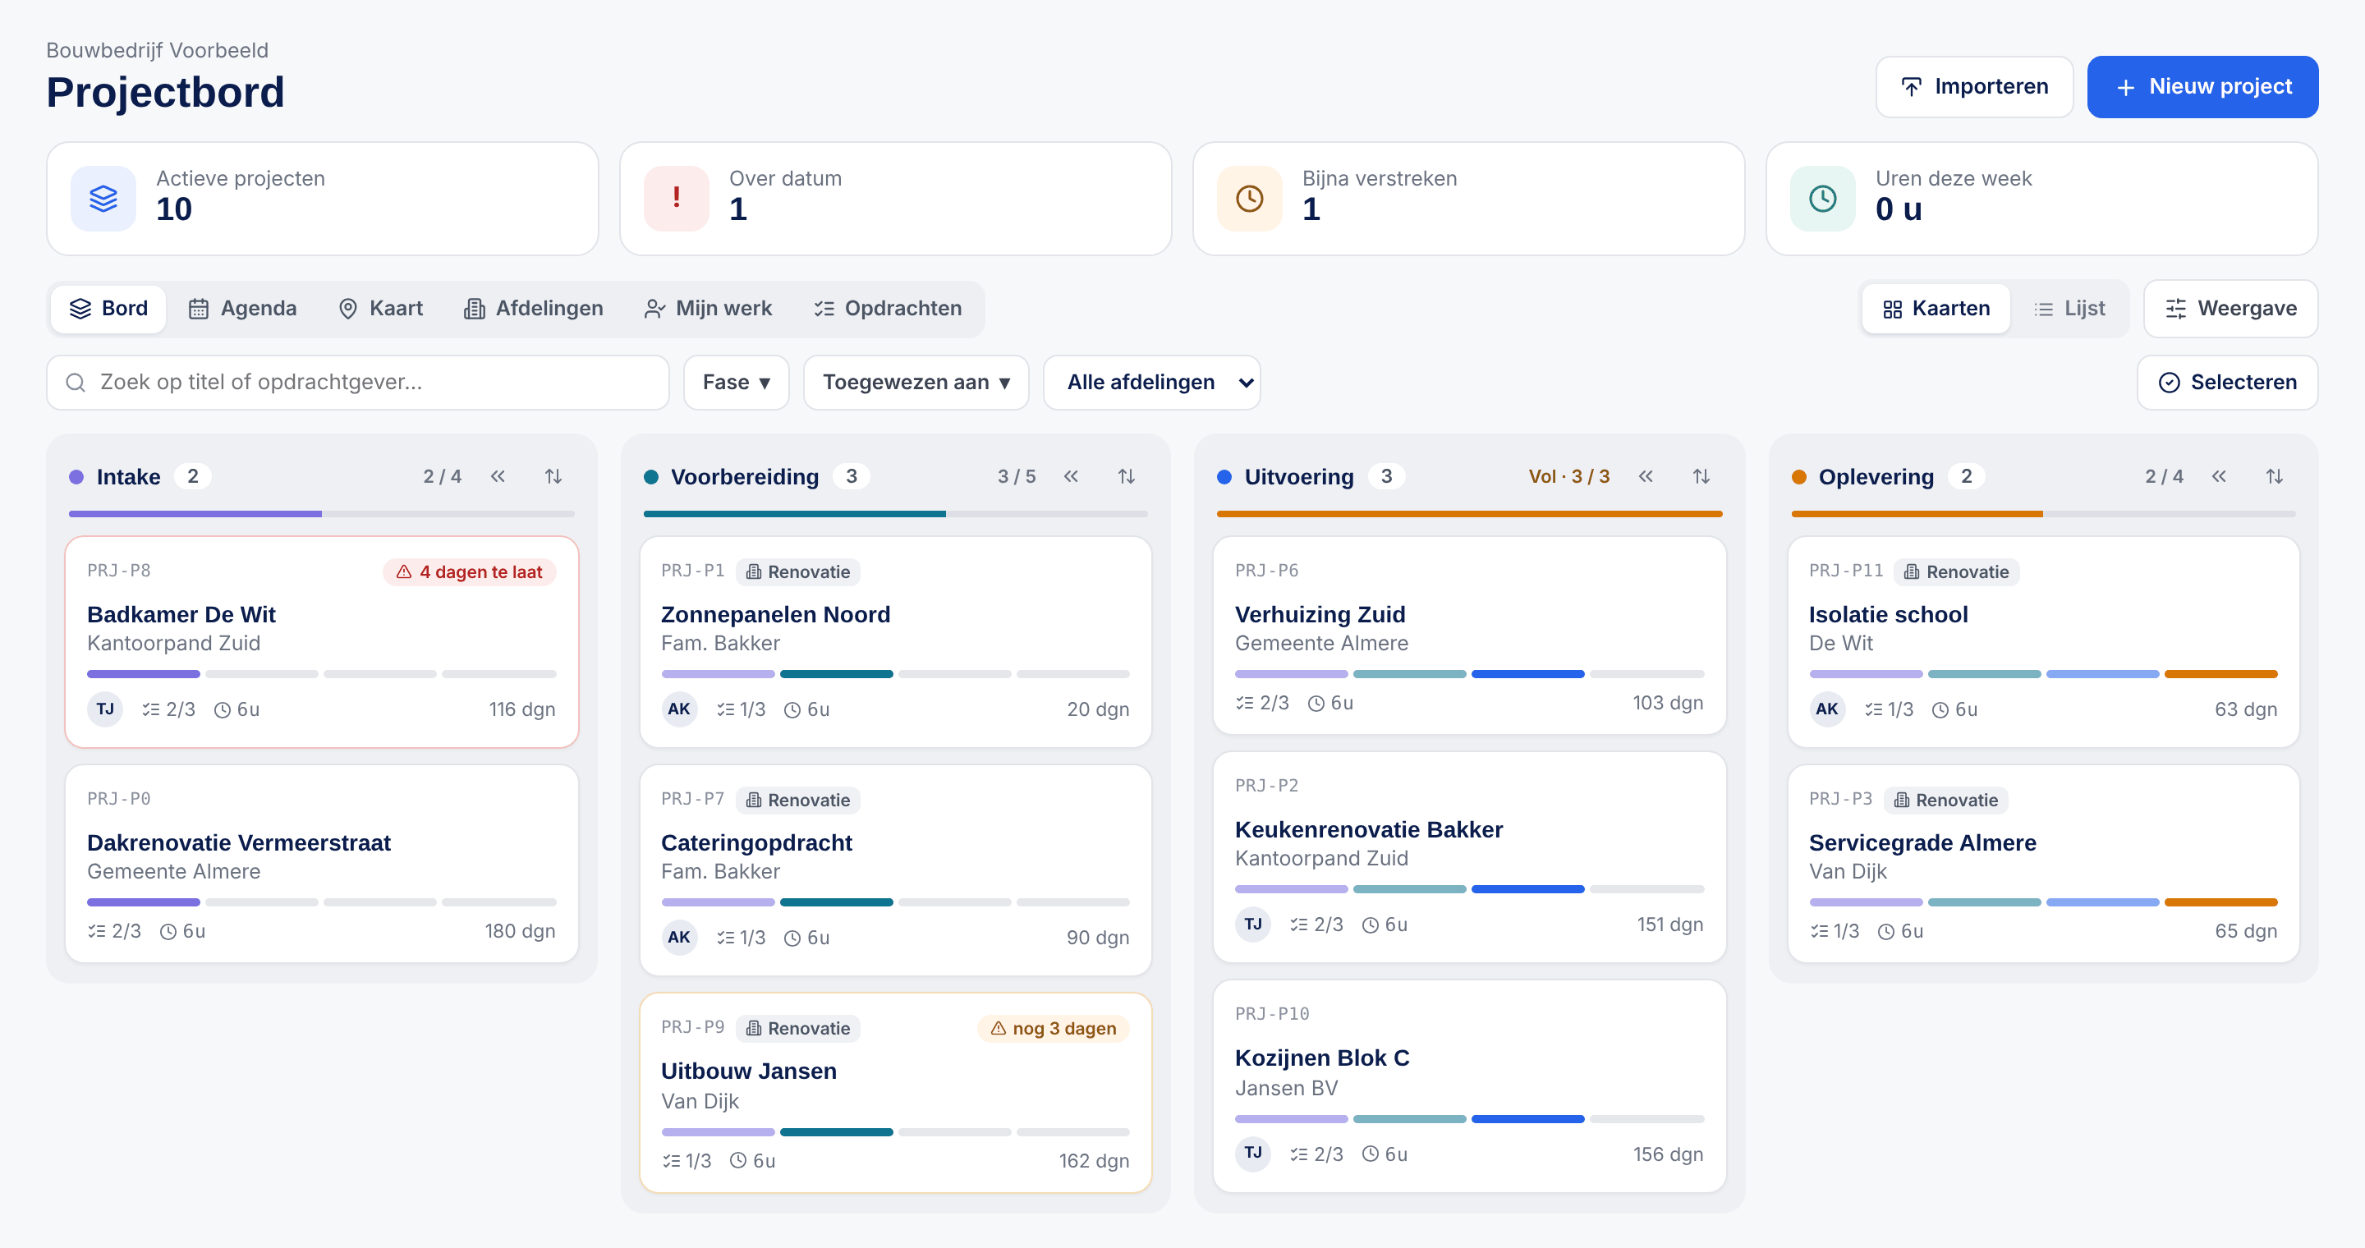Open the Opdrachten tab

(888, 310)
